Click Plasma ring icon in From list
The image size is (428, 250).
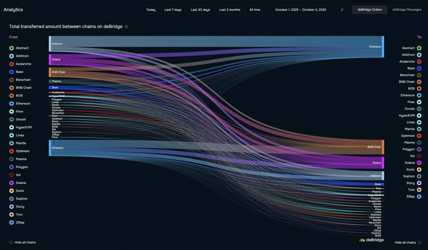tap(11, 159)
